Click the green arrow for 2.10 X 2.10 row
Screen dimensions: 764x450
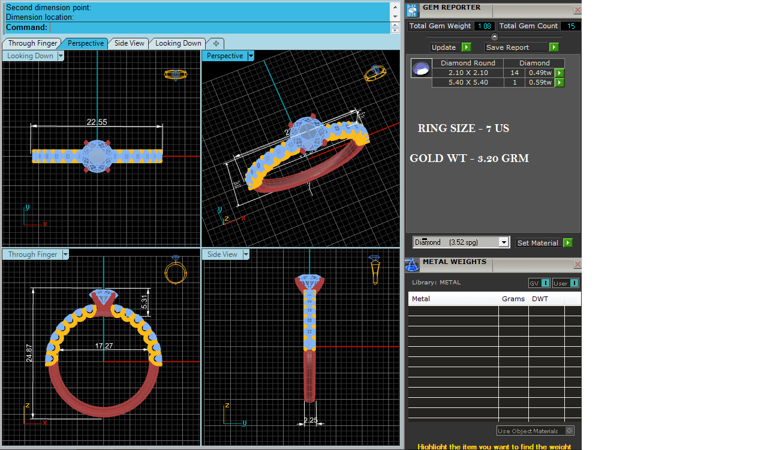pyautogui.click(x=560, y=73)
